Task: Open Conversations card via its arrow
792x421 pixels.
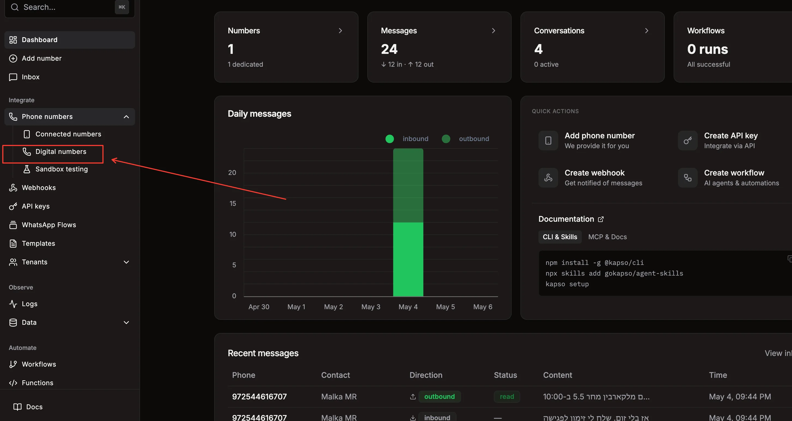Action: 647,31
